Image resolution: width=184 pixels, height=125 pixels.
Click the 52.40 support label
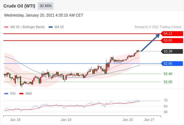tap(168, 74)
